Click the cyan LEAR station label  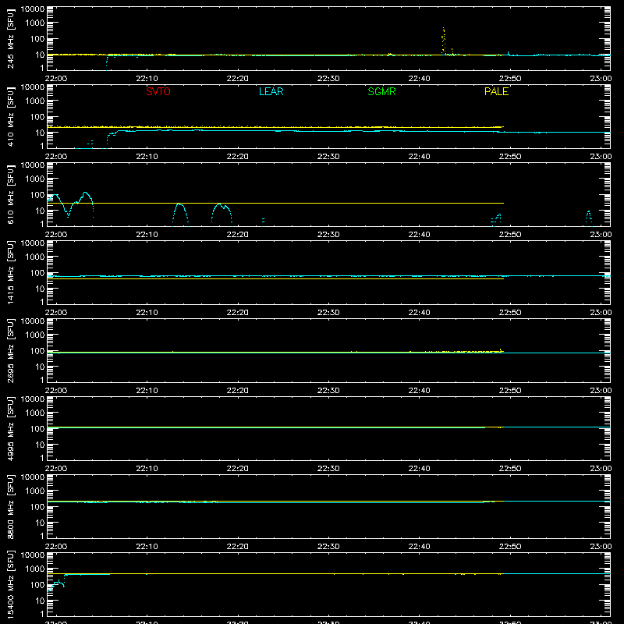pyautogui.click(x=271, y=91)
